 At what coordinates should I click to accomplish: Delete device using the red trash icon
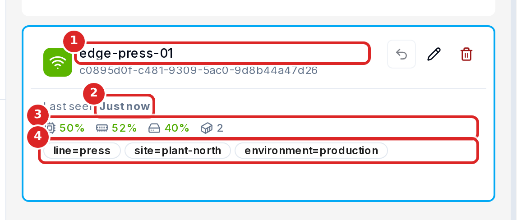[466, 55]
